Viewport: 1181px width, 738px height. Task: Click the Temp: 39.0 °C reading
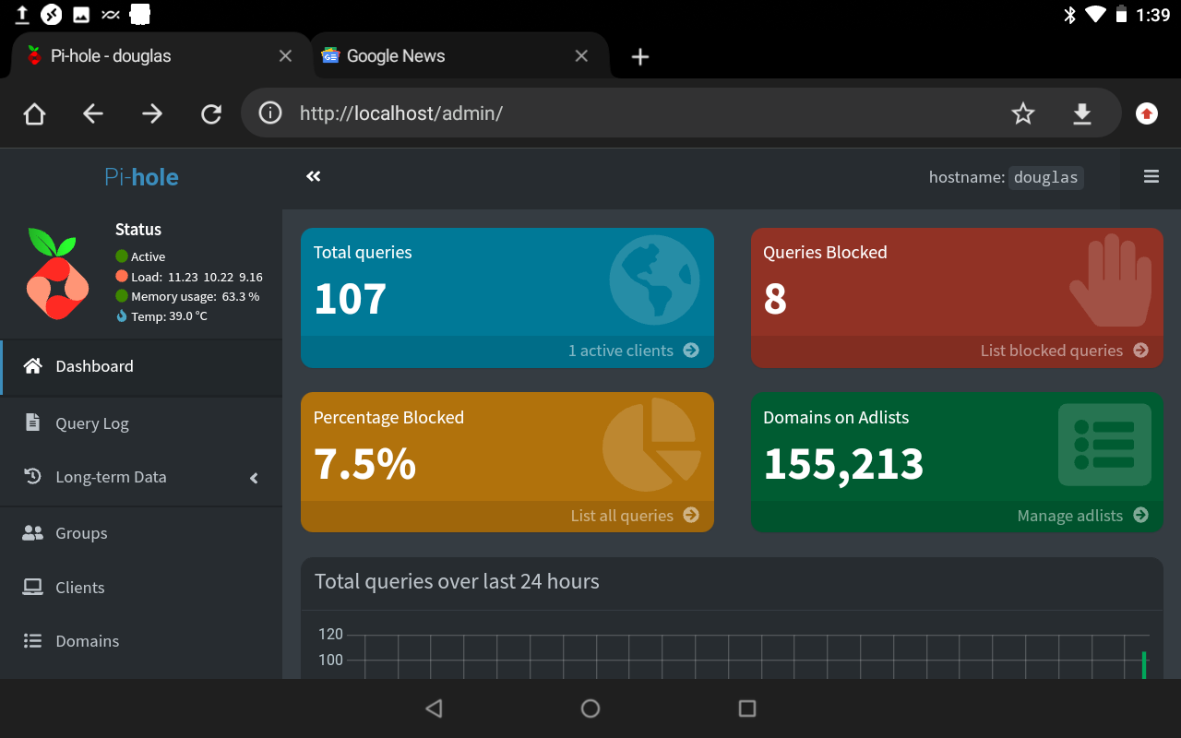pyautogui.click(x=161, y=316)
